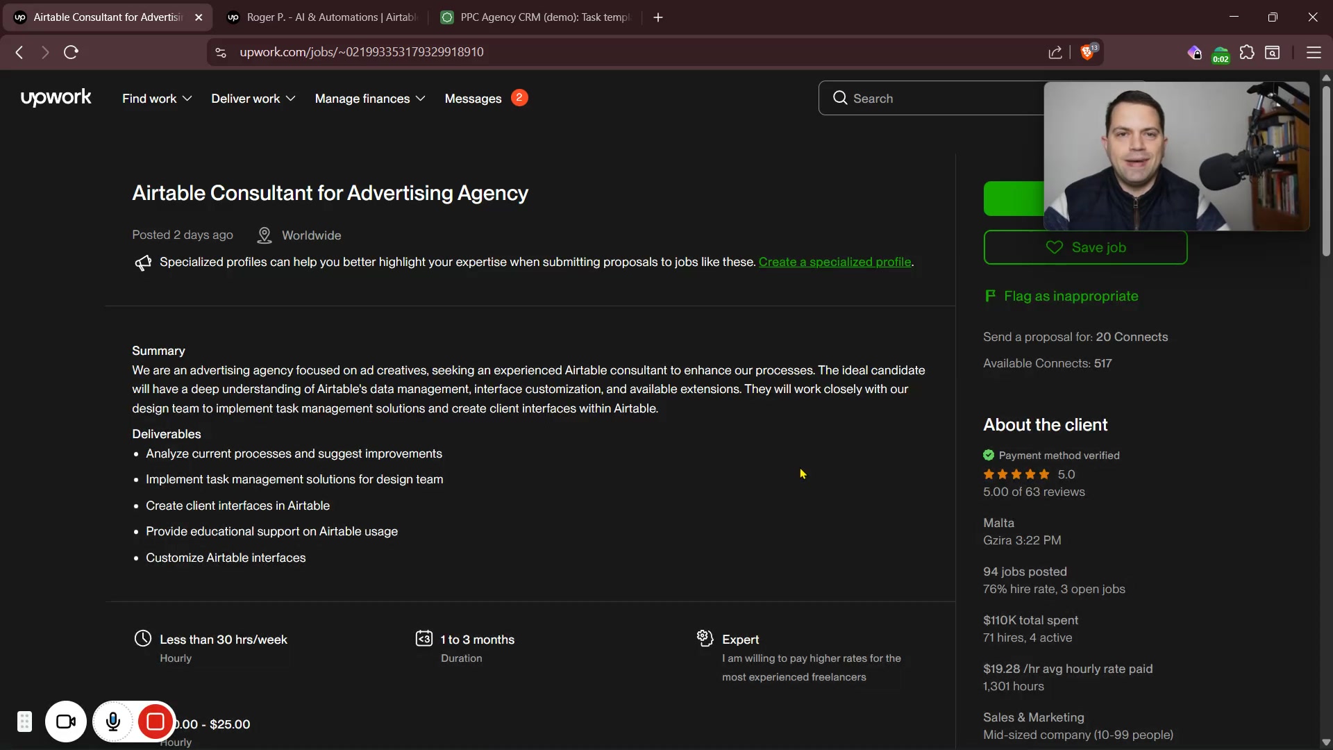Open the Messages menu item

[x=473, y=99]
